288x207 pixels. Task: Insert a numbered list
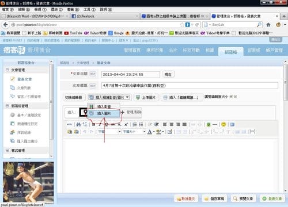tap(135, 124)
